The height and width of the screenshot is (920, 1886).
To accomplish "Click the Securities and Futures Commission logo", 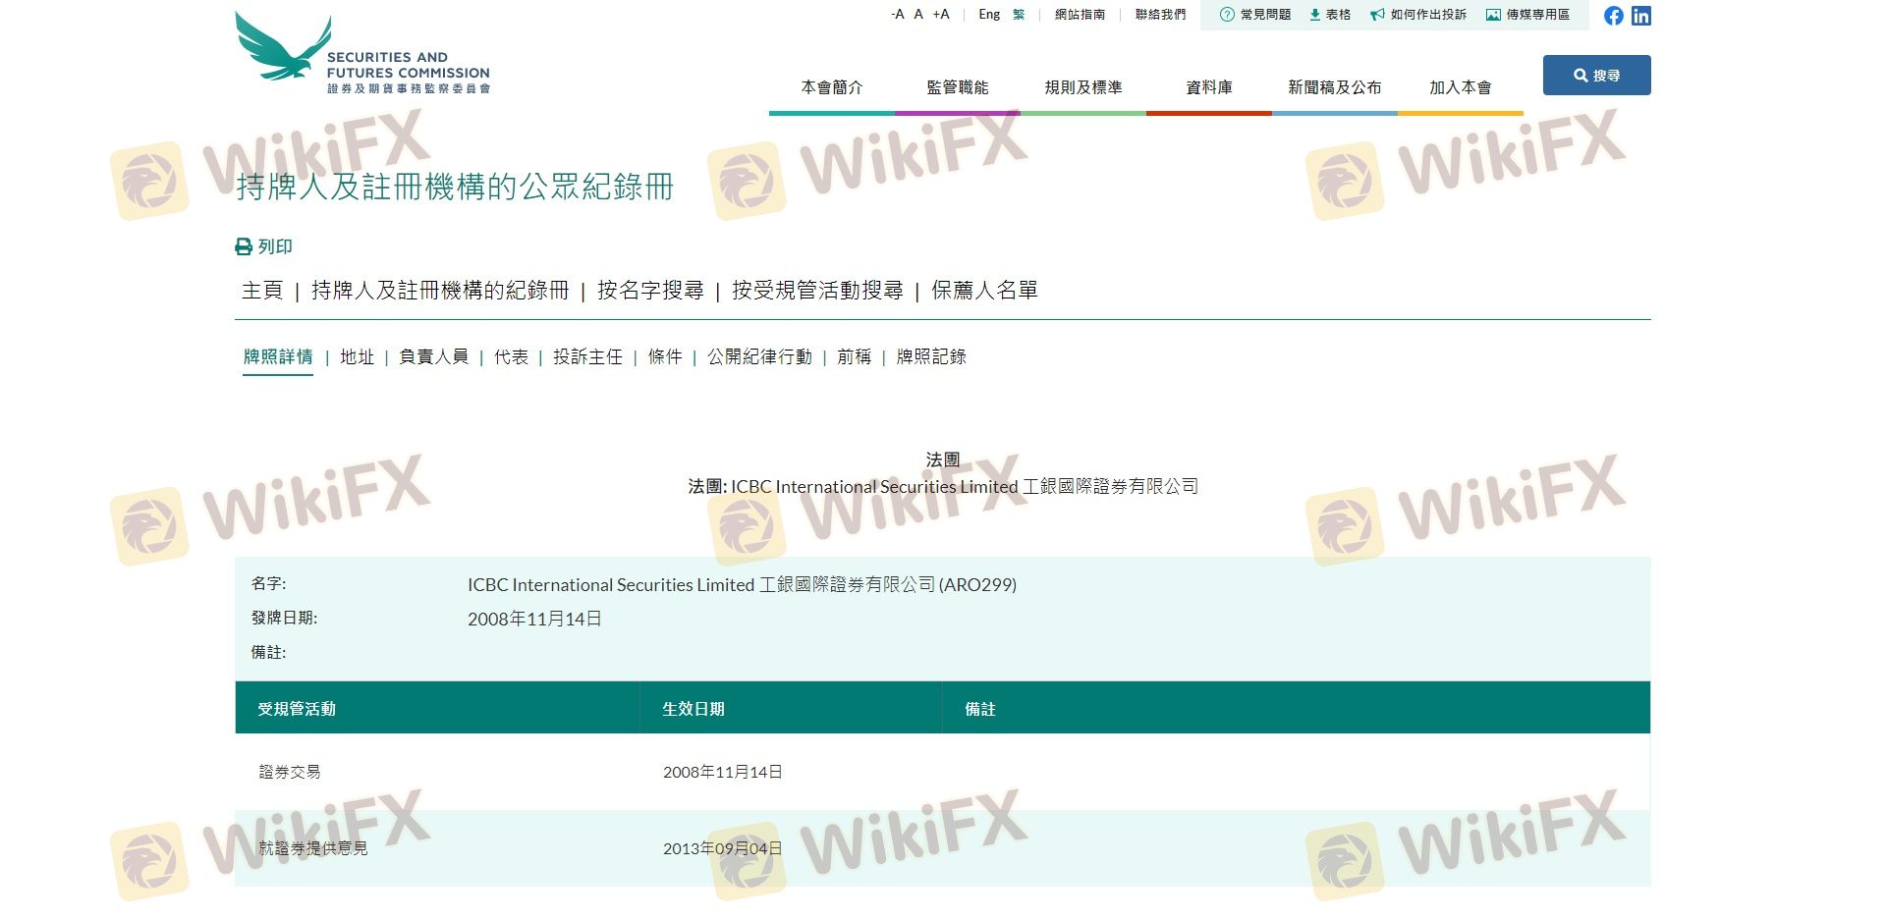I will [x=361, y=55].
